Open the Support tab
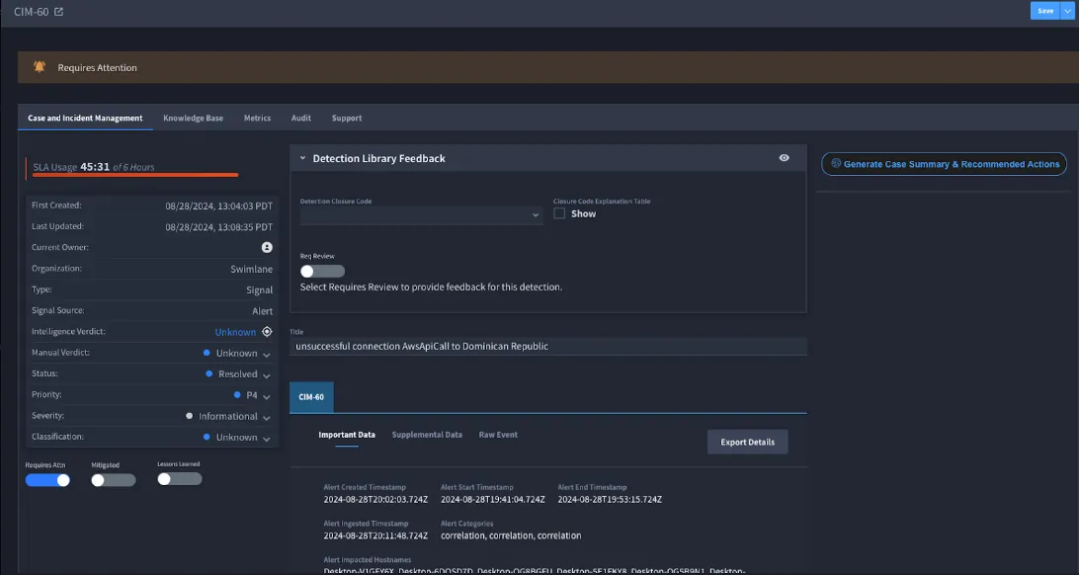 (347, 118)
